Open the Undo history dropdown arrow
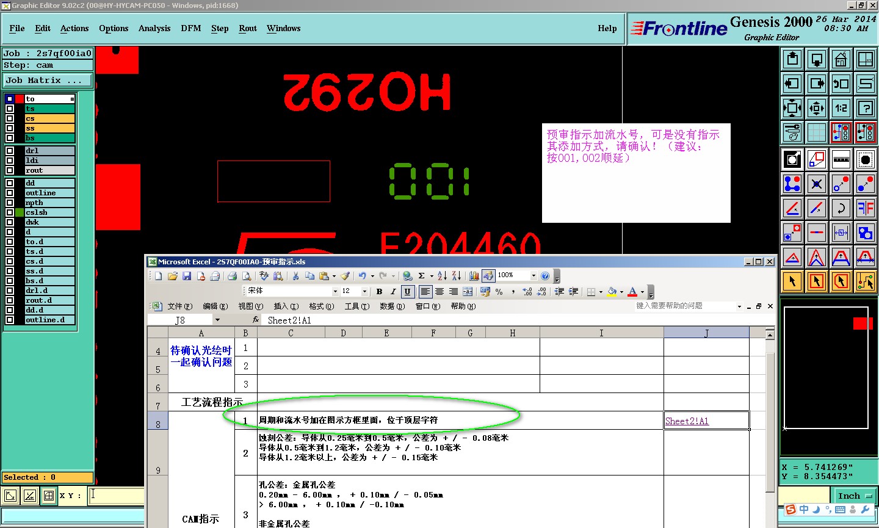 [372, 276]
